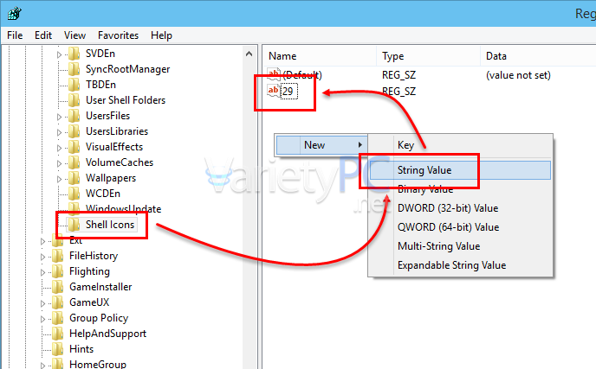
Task: Click the User Shell Folders folder icon
Action: (74, 100)
